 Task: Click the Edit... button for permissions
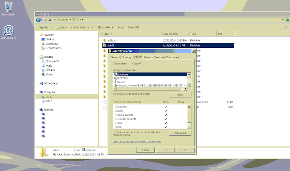click(x=180, y=95)
